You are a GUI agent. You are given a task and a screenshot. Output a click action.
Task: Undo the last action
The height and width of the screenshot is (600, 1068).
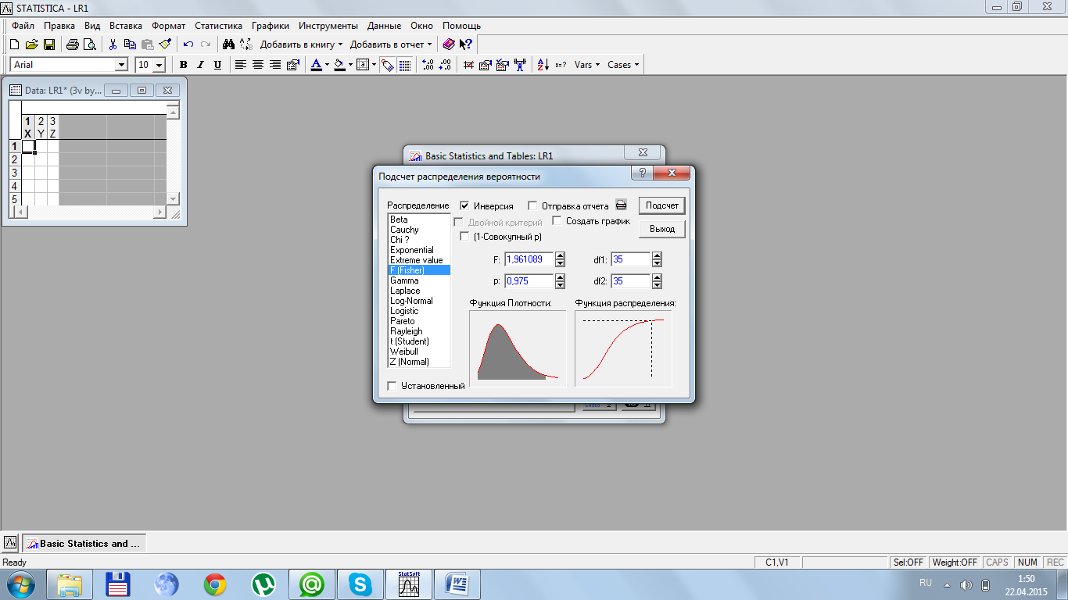188,45
